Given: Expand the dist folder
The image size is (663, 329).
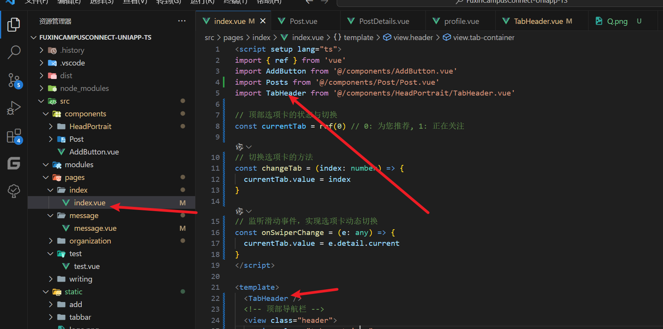Looking at the screenshot, I should click(41, 76).
